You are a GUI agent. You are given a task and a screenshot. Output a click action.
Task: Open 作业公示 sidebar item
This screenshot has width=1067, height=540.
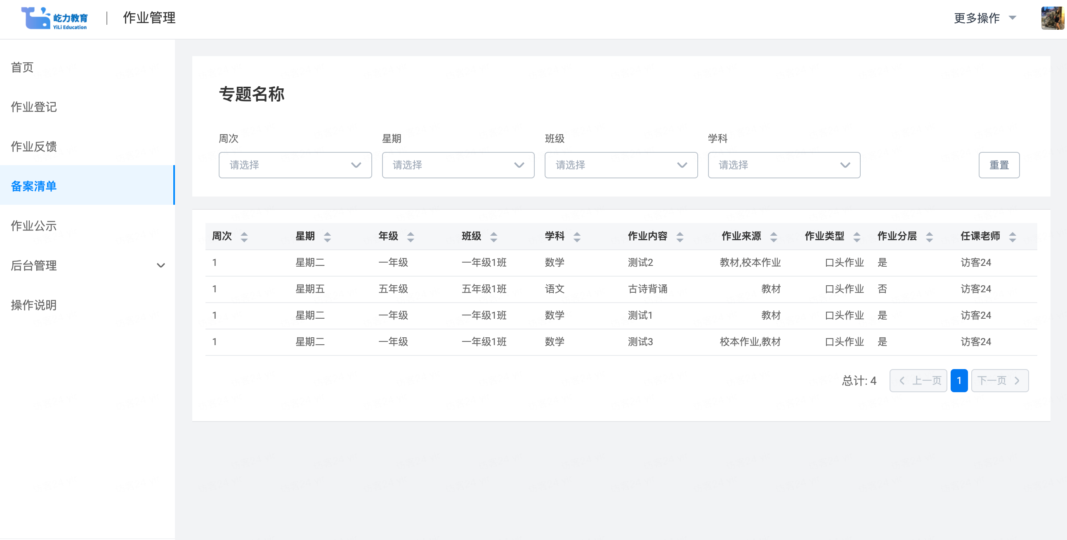[x=34, y=226]
